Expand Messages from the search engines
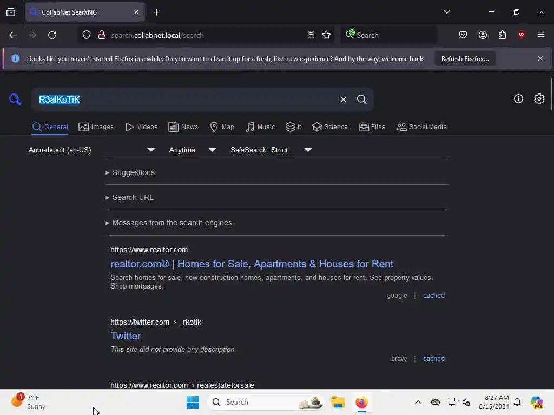554x415 pixels. click(x=169, y=223)
